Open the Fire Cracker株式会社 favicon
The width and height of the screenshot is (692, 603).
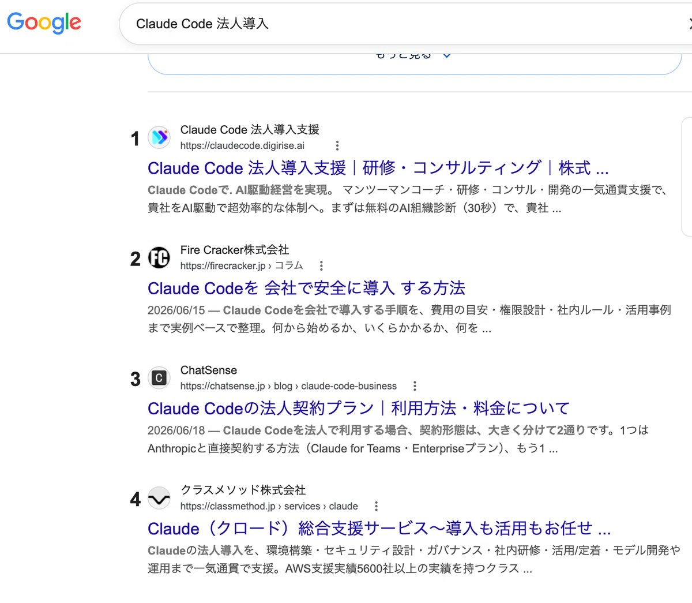click(x=159, y=257)
